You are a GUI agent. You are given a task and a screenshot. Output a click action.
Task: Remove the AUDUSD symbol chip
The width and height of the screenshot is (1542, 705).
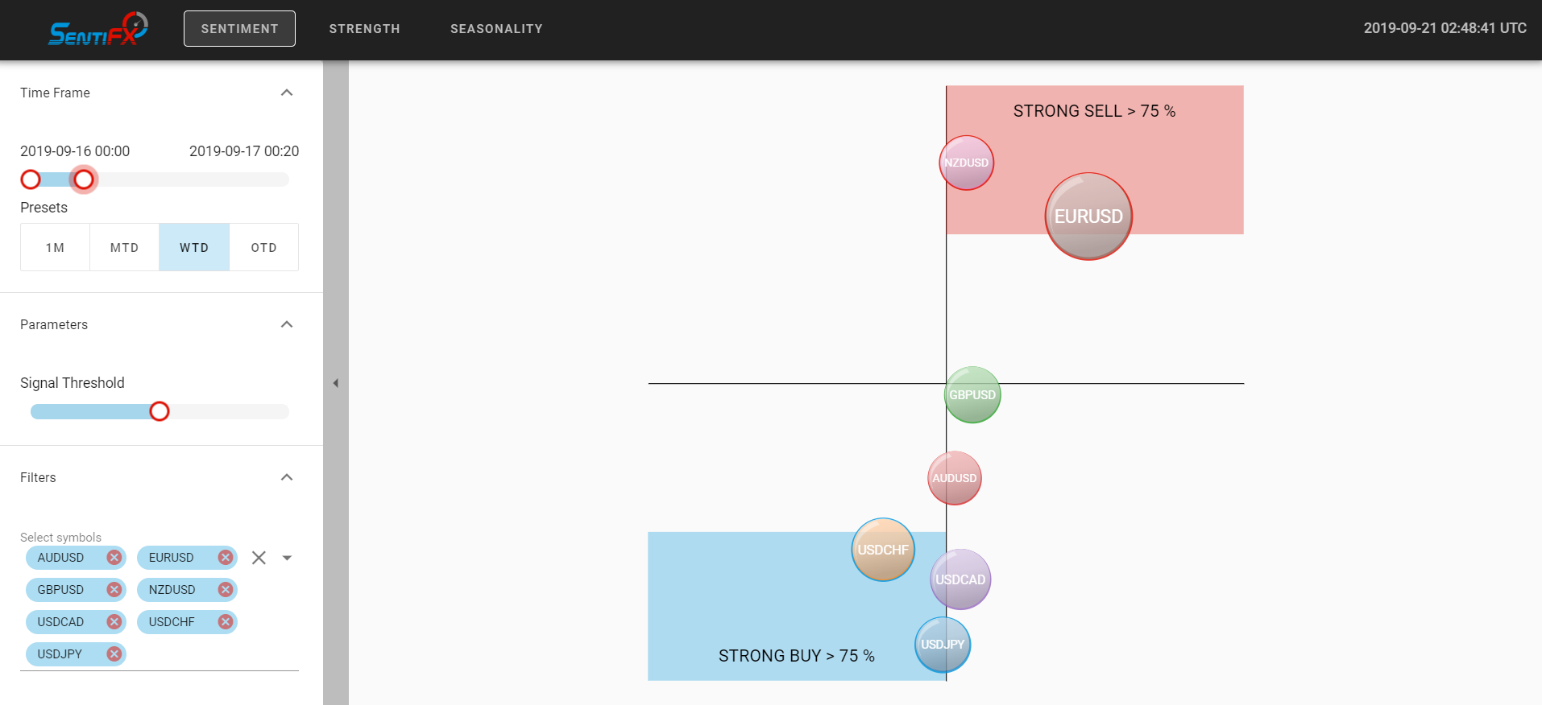point(114,558)
